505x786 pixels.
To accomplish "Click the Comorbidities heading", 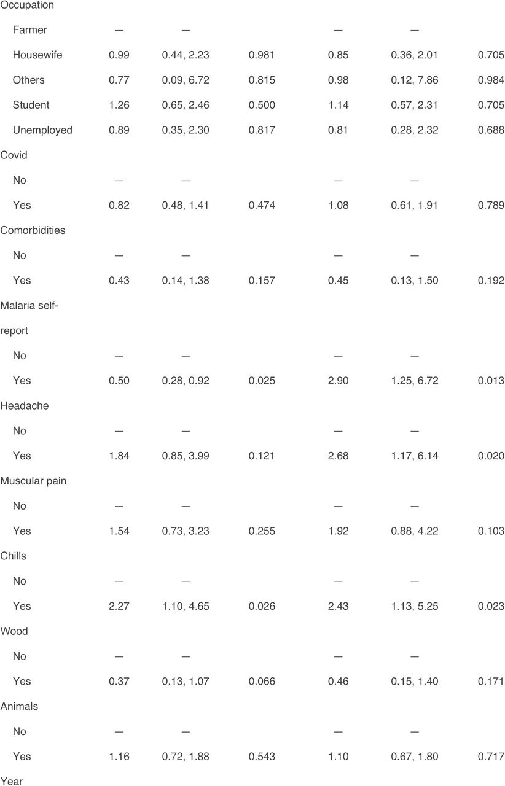I will [33, 230].
